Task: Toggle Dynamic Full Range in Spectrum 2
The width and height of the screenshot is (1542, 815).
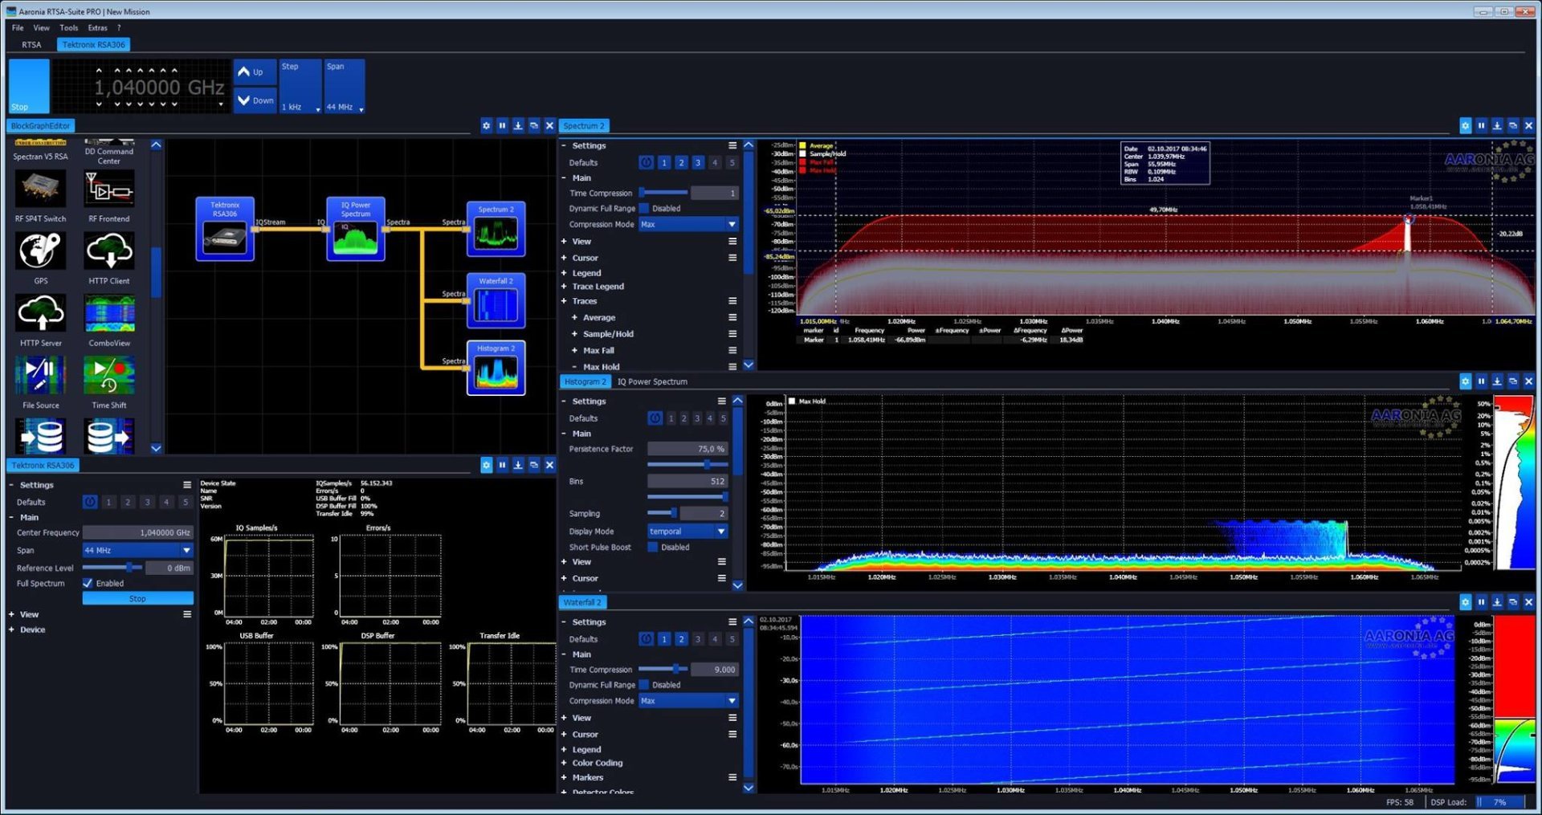Action: [644, 209]
